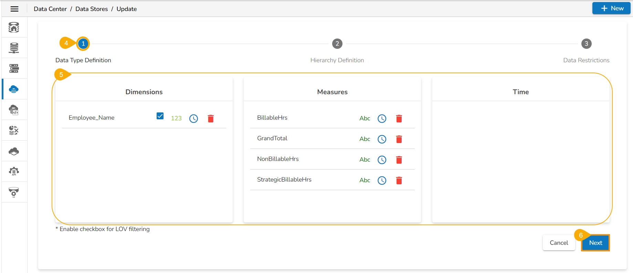Delete the StrategicBillableHrs measure
This screenshot has width=633, height=273.
tap(399, 181)
